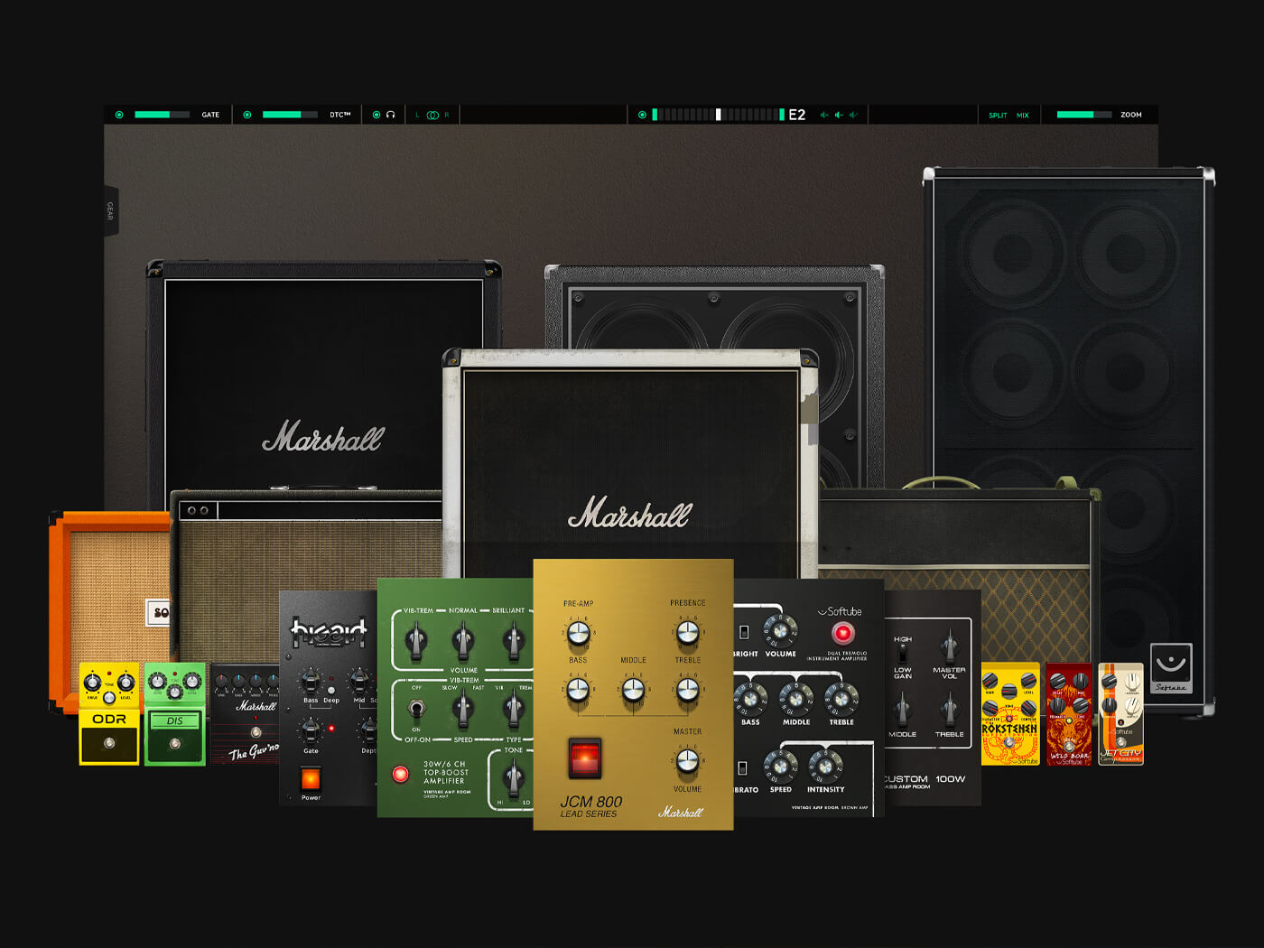Flip the Off-On toggle switch on green amp
This screenshot has width=1264, height=948.
point(416,709)
